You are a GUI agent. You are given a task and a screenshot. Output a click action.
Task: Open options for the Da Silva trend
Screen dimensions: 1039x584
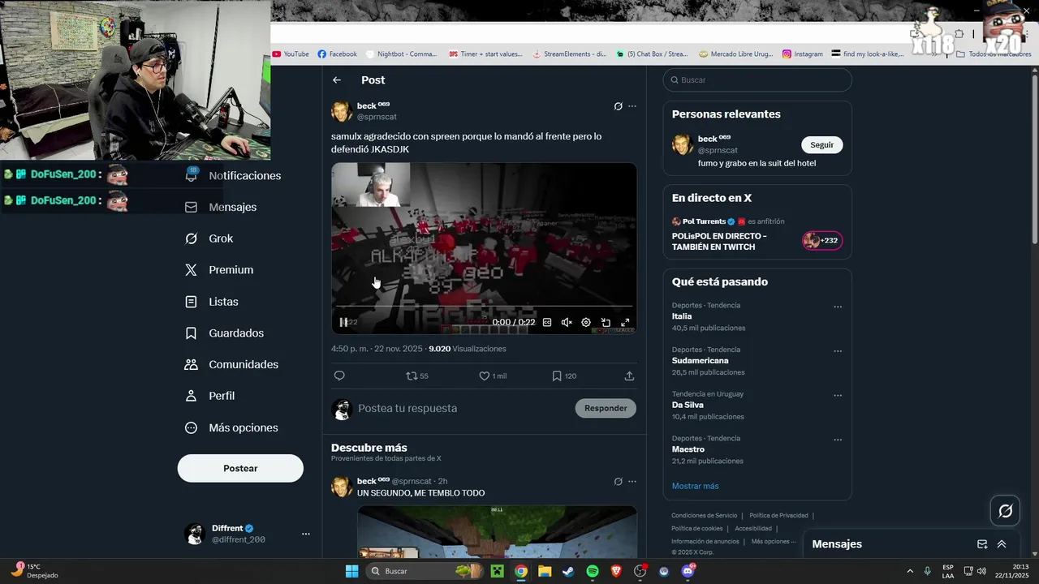click(838, 395)
